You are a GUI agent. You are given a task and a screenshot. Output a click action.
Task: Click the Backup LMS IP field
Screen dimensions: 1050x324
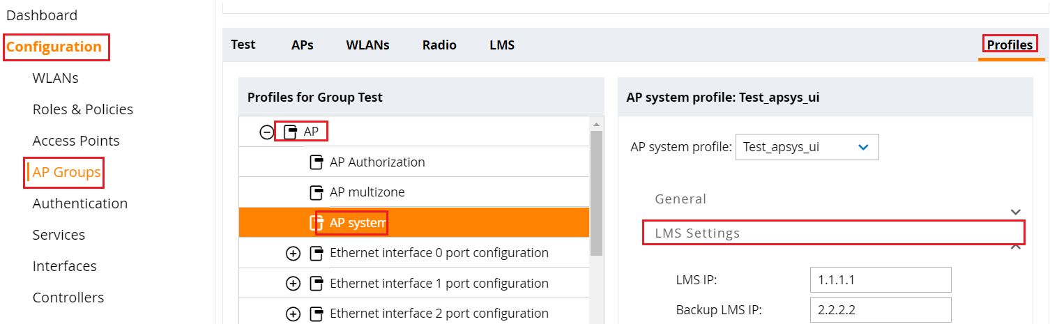[x=881, y=310]
